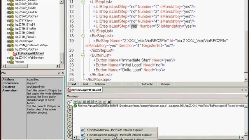Click the folder icon of Version

tap(12, 62)
